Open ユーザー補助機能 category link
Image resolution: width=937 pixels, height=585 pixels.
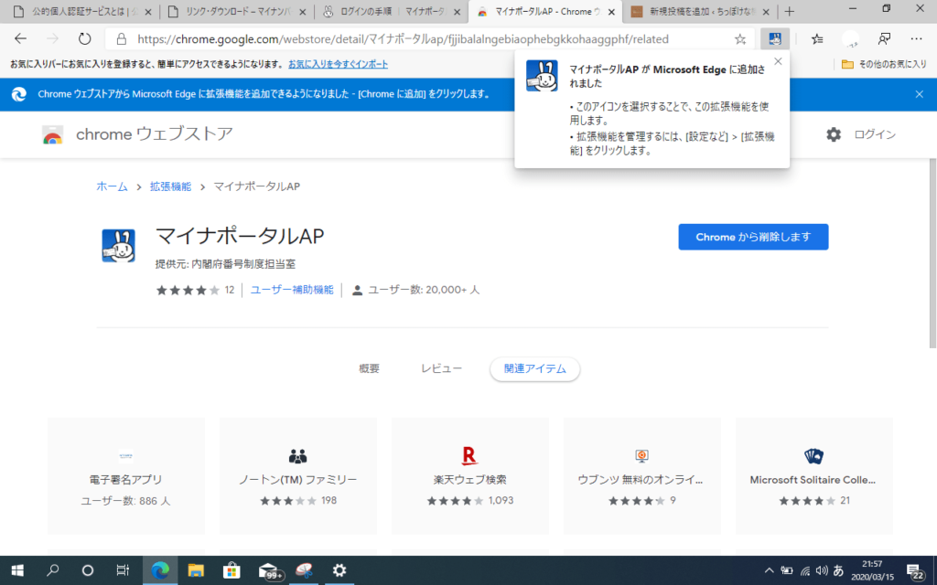pyautogui.click(x=292, y=290)
